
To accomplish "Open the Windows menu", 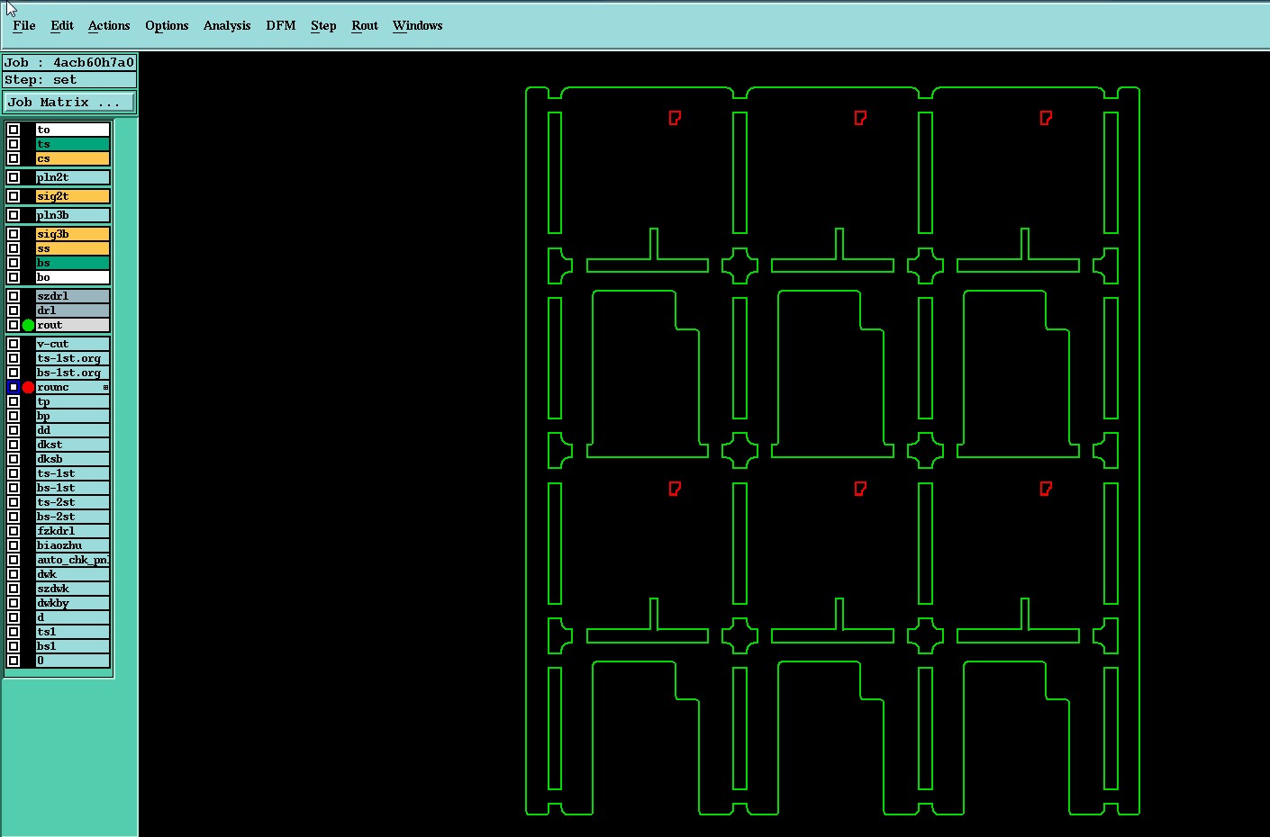I will pyautogui.click(x=417, y=25).
